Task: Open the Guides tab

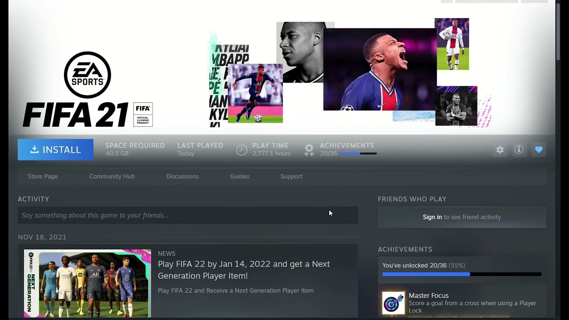Action: [240, 176]
